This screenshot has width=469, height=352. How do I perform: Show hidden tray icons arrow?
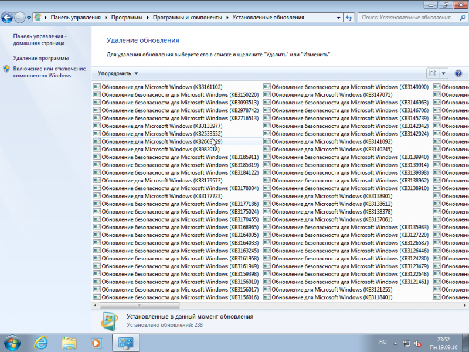tap(395, 343)
